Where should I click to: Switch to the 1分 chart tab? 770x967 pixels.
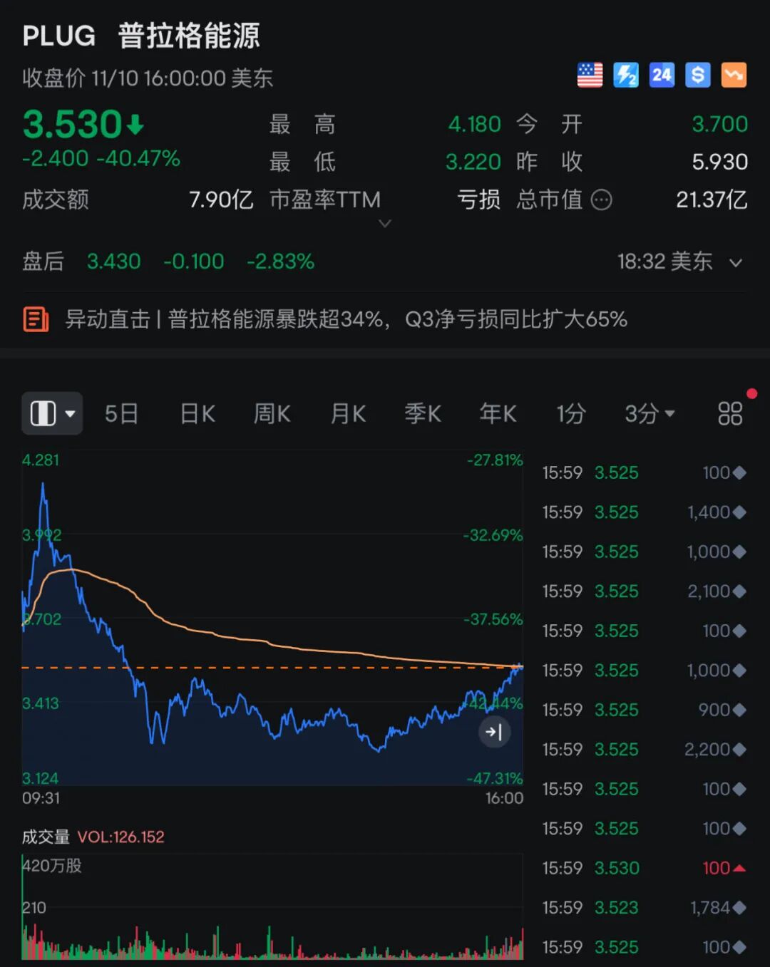(x=571, y=413)
